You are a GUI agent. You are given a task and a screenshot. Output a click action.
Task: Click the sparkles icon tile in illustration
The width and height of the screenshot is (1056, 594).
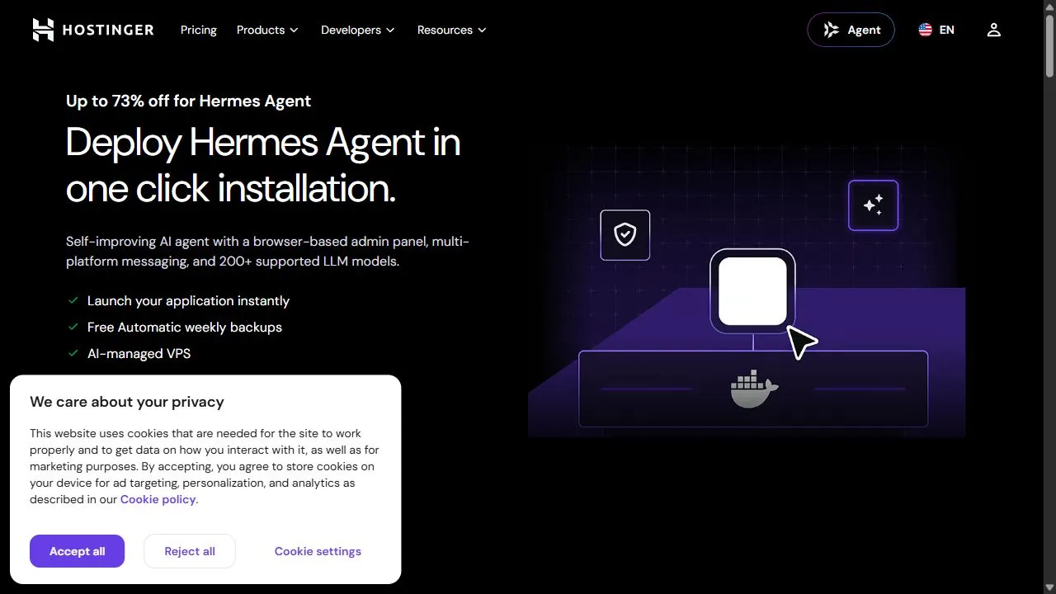pos(873,205)
